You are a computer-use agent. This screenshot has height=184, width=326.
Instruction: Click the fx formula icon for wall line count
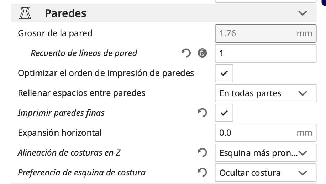(x=202, y=53)
